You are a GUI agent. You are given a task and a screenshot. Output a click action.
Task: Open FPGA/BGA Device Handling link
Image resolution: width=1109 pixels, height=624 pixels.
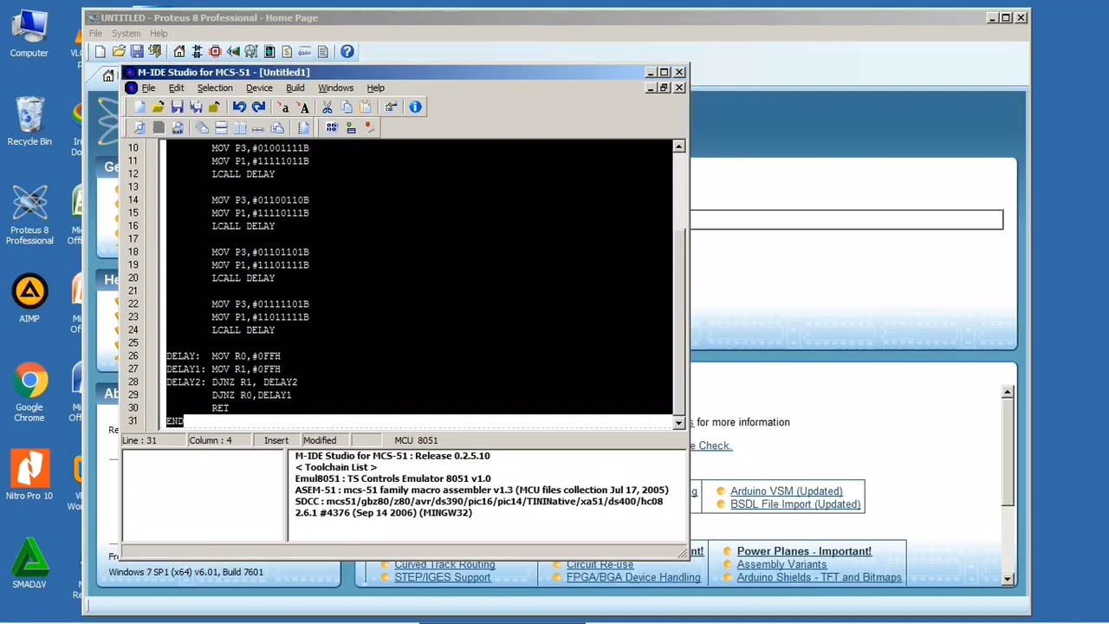click(x=633, y=577)
